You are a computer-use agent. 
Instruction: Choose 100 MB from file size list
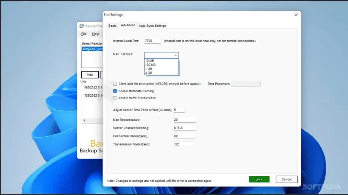coord(162,65)
